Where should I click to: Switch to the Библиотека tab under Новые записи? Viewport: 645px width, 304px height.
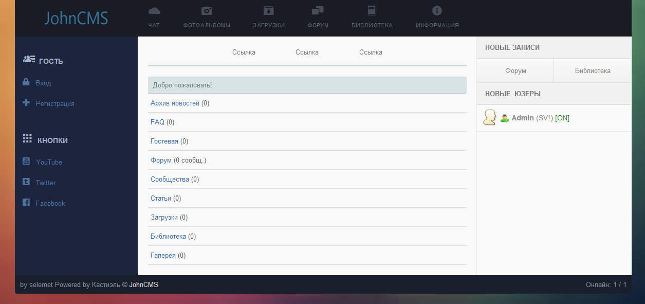click(x=593, y=70)
